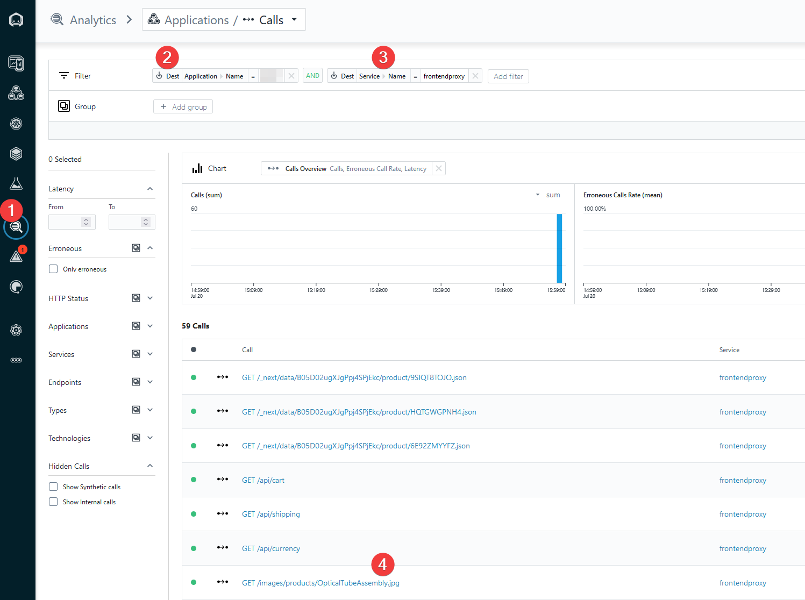Click the HTTP Status group-by icon
Viewport: 805px width, 600px height.
pyautogui.click(x=136, y=298)
